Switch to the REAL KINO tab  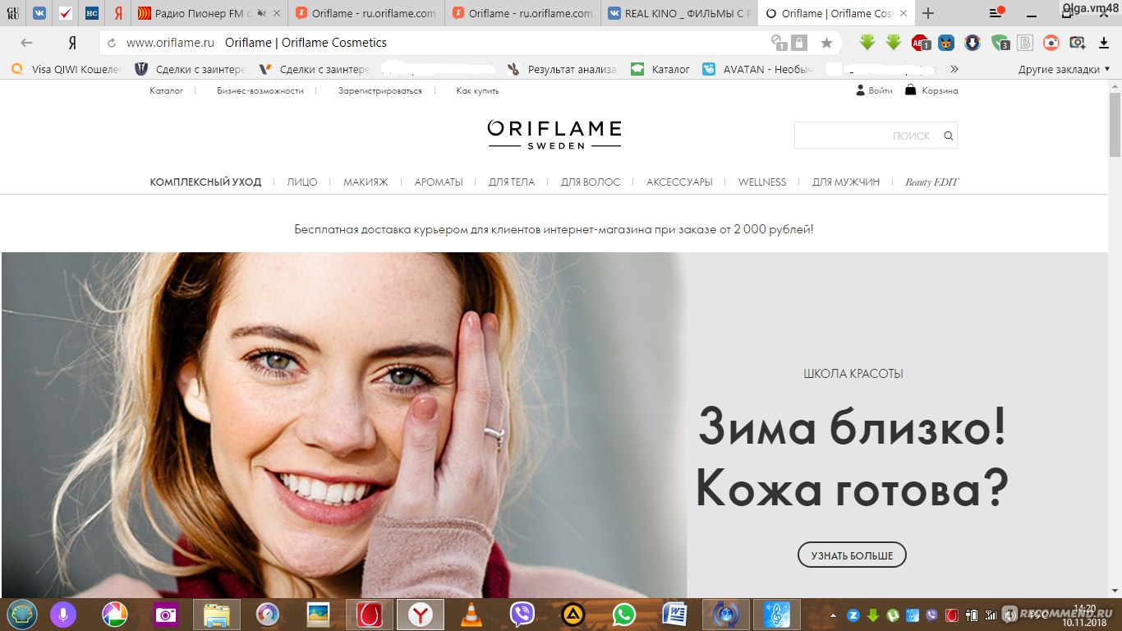(x=678, y=13)
